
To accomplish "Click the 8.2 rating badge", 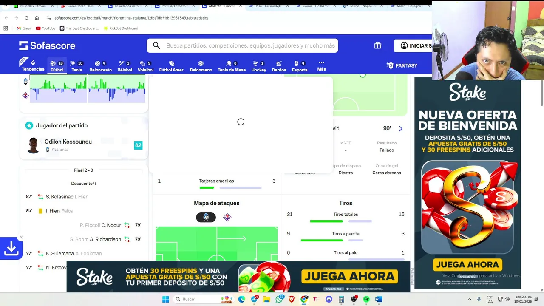I will pos(138,145).
